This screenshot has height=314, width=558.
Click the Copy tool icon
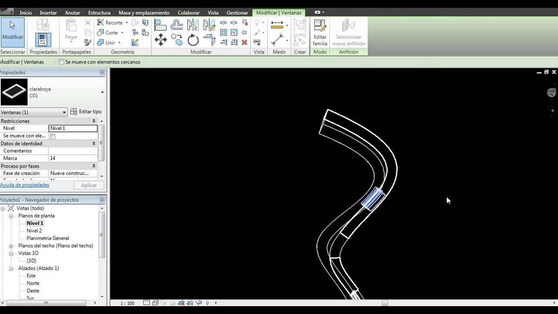coord(177,40)
